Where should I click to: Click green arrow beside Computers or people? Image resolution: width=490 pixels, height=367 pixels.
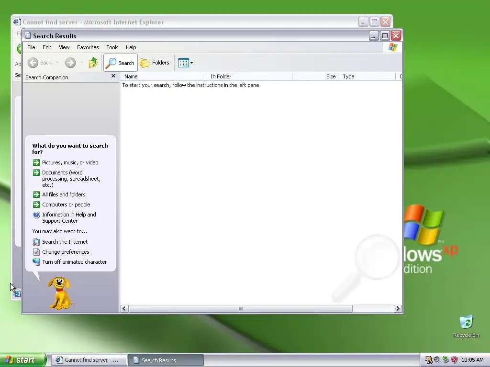click(36, 205)
